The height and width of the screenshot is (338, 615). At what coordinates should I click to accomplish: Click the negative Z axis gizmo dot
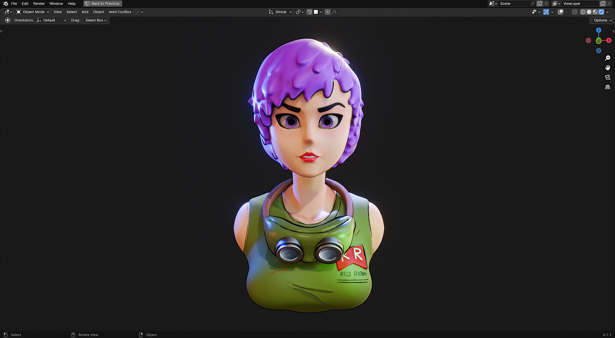click(598, 51)
